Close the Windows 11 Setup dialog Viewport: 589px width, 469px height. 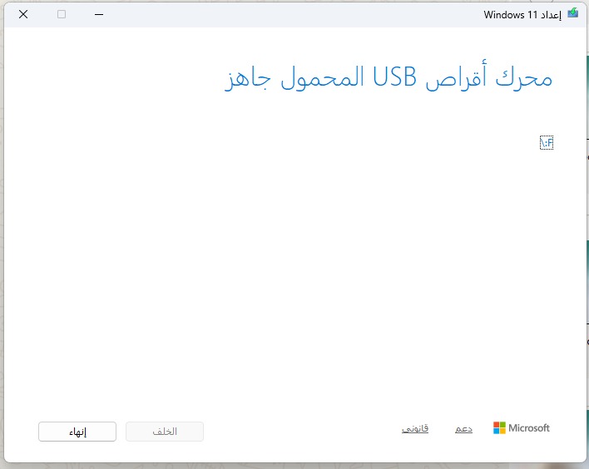[22, 14]
